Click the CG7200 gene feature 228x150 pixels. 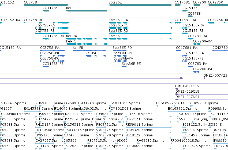tap(196, 5)
